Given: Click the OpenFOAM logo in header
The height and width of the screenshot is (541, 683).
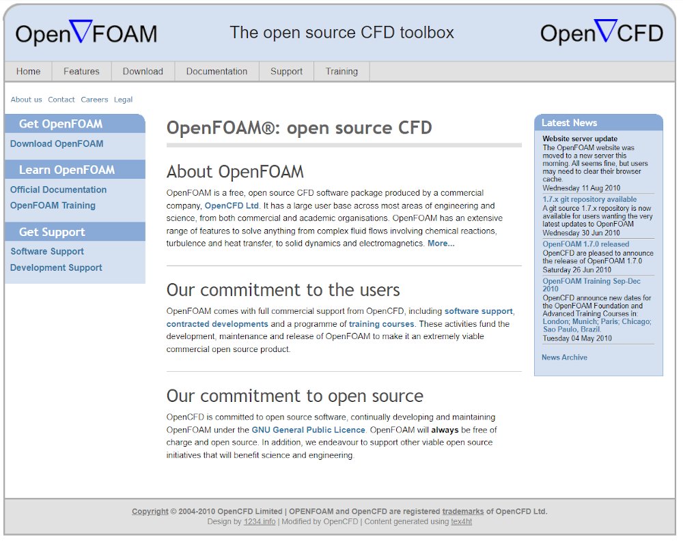Looking at the screenshot, I should tap(86, 33).
